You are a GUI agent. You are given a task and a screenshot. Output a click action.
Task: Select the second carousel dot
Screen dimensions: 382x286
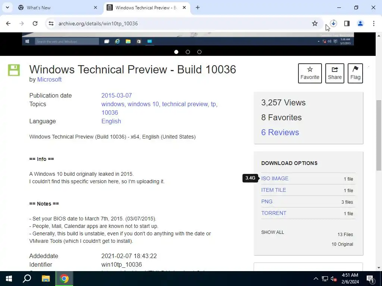188,52
